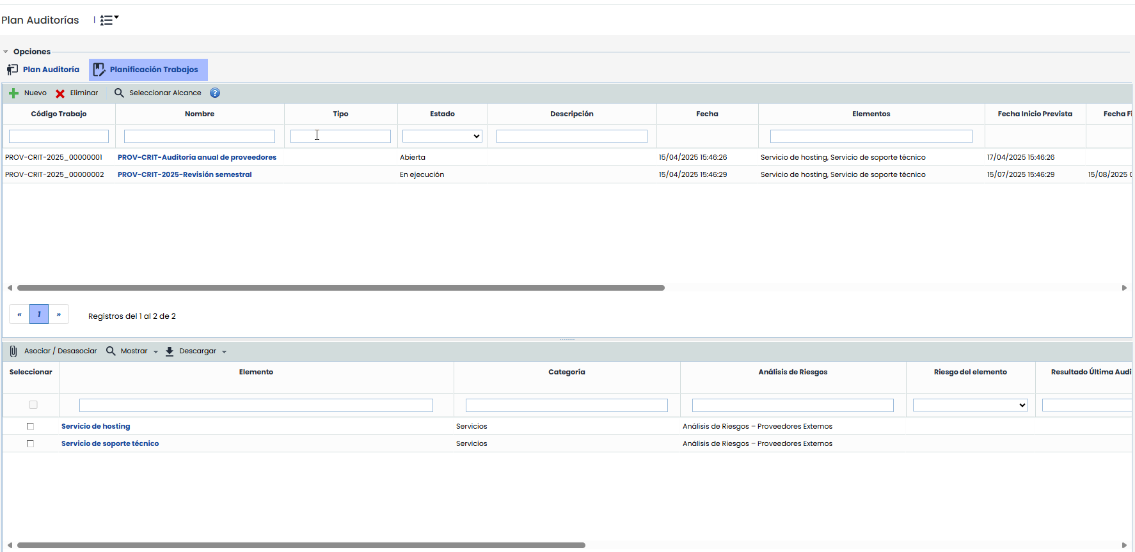Click the upper table horizontal scrollbar
The image size is (1135, 552).
click(340, 288)
